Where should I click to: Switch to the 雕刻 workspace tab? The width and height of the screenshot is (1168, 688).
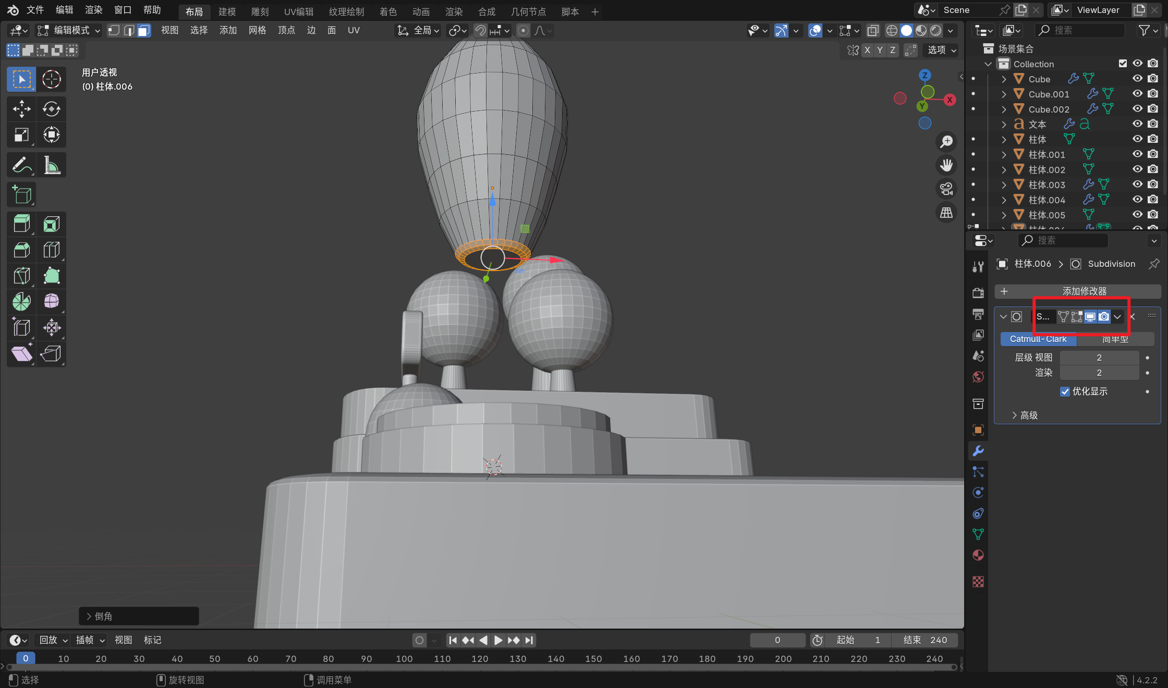tap(260, 11)
